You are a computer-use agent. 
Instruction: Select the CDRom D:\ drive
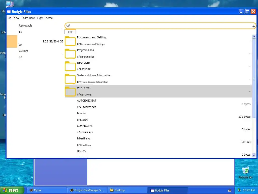[35, 54]
